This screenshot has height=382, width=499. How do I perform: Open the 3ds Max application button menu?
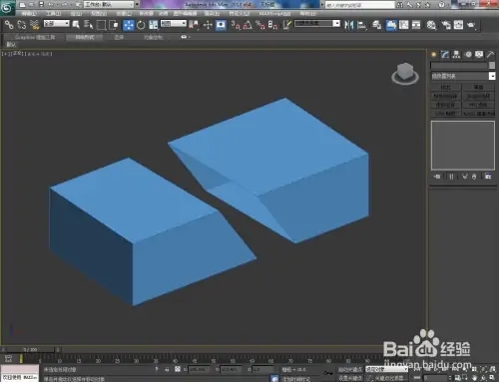coord(7,7)
